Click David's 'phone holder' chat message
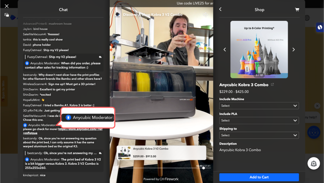This screenshot has height=183, width=324. coord(37,45)
